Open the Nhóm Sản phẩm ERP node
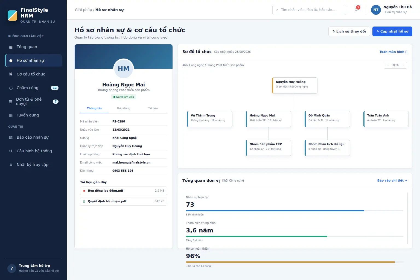 [269, 148]
